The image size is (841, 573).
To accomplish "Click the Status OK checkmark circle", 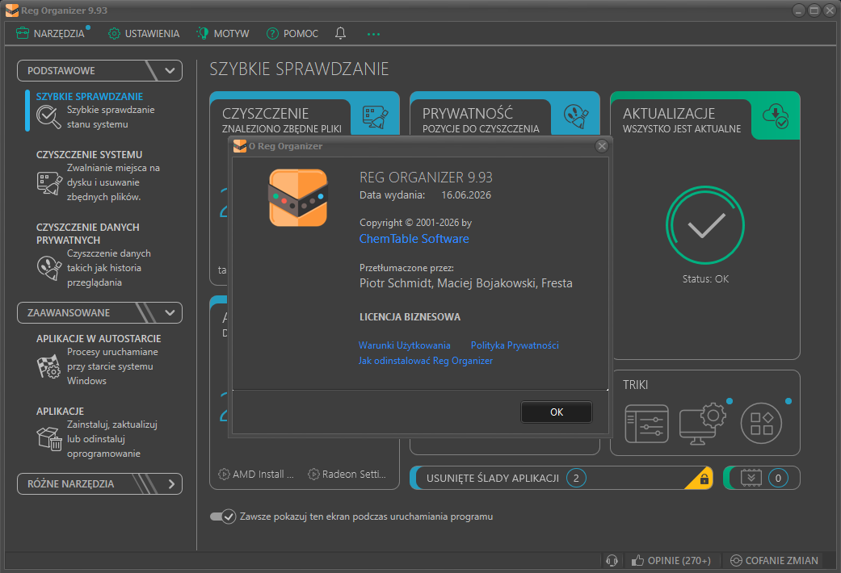I will click(x=705, y=225).
